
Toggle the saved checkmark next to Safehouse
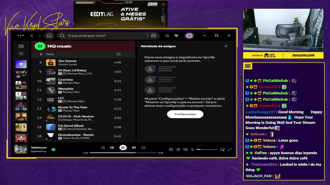click(53, 149)
